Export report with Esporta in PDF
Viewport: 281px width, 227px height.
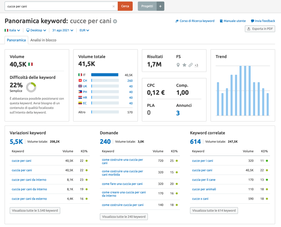pyautogui.click(x=260, y=29)
